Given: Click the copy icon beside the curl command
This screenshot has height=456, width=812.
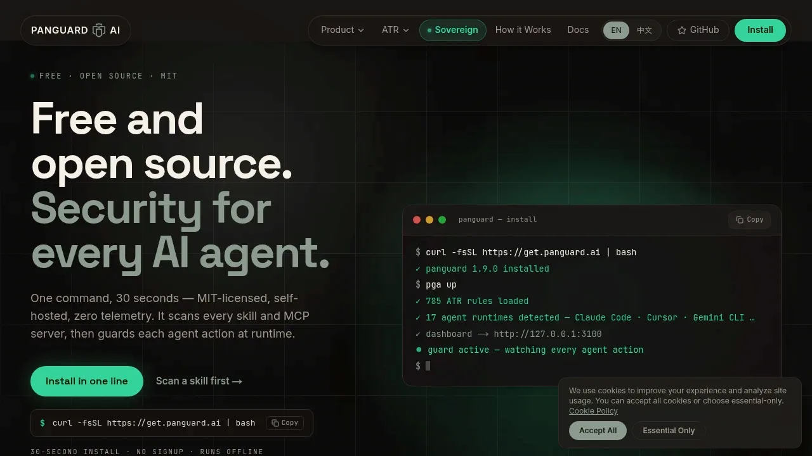Looking at the screenshot, I should coord(275,423).
